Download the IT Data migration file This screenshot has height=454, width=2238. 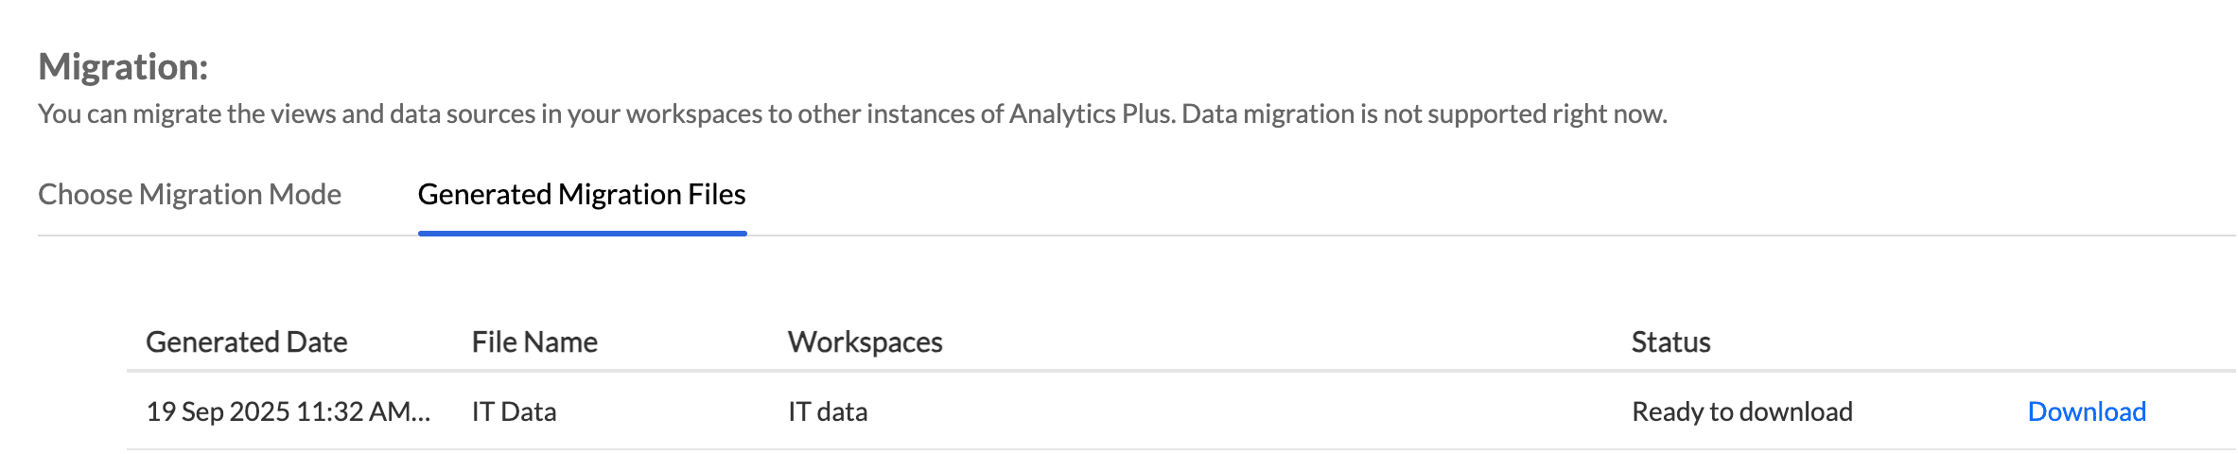(2086, 411)
